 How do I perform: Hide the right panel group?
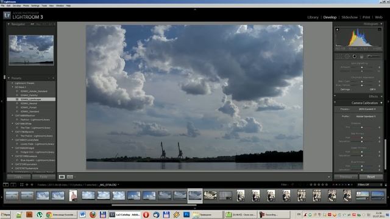coord(388,102)
